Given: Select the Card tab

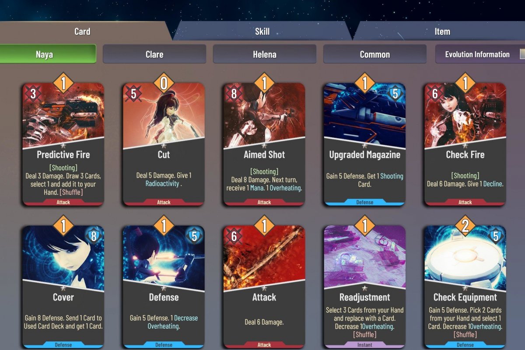Looking at the screenshot, I should (x=82, y=31).
